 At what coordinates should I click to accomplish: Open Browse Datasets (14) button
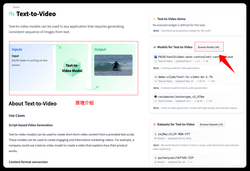tap(211, 124)
